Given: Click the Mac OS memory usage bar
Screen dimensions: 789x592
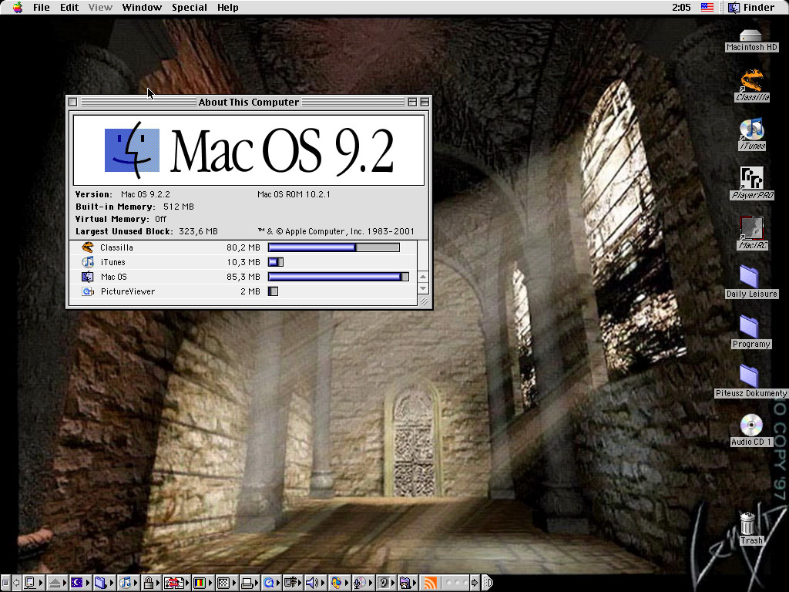Looking at the screenshot, I should (339, 277).
